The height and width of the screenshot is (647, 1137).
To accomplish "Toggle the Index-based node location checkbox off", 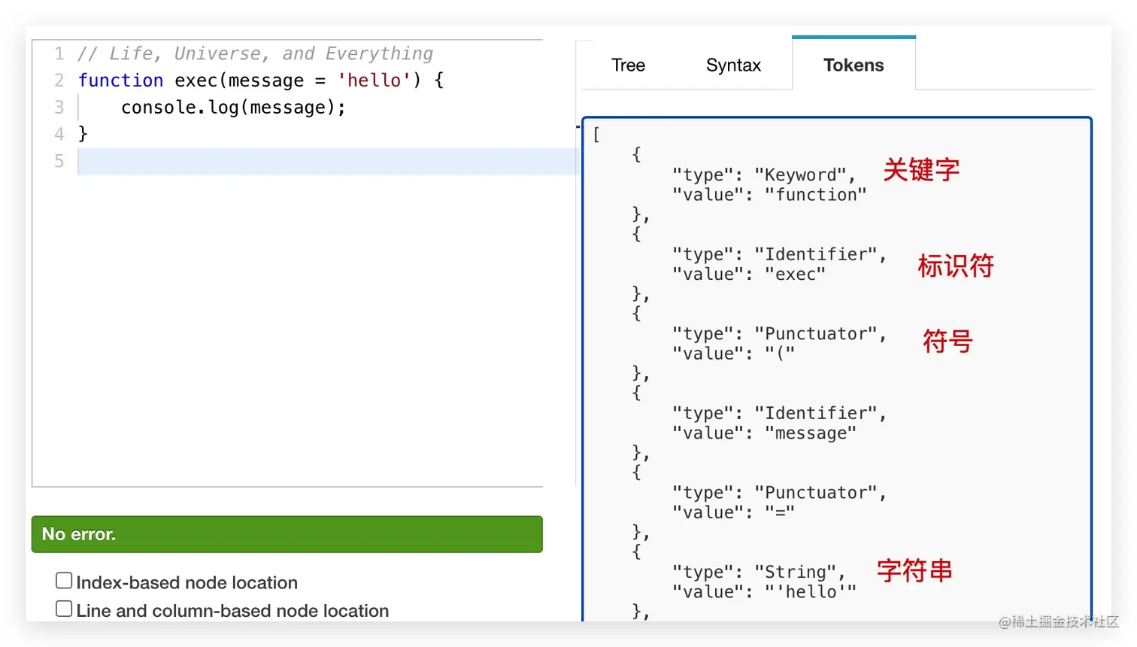I will tap(64, 580).
